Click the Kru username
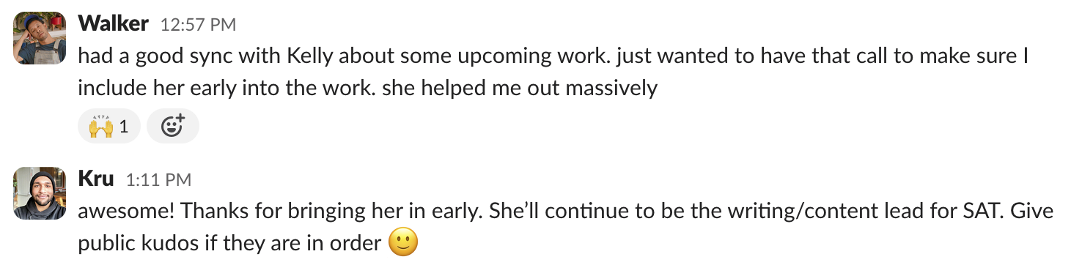This screenshot has width=1082, height=265. point(97,179)
